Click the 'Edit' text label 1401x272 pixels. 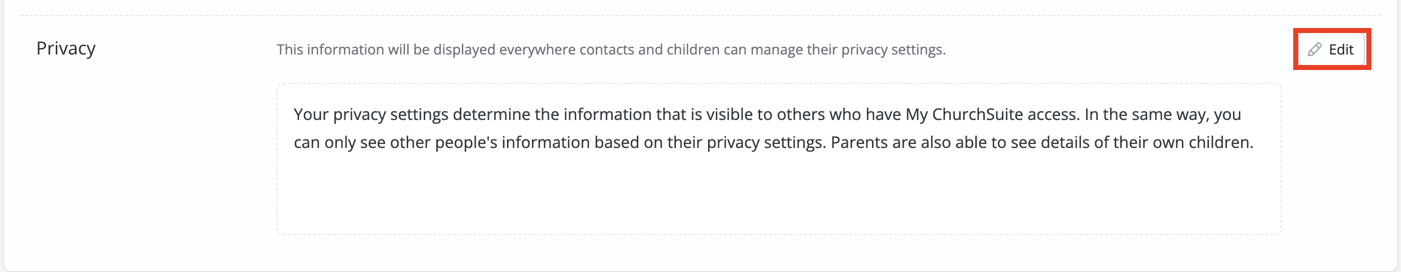(x=1341, y=50)
